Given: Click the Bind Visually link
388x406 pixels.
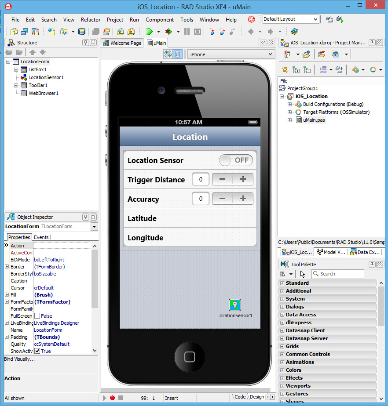Looking at the screenshot, I should [19, 359].
